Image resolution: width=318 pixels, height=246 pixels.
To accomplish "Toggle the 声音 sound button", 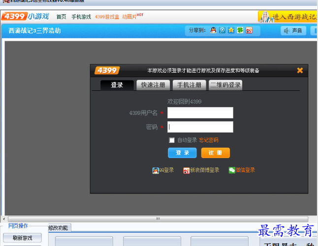I will click(293, 30).
